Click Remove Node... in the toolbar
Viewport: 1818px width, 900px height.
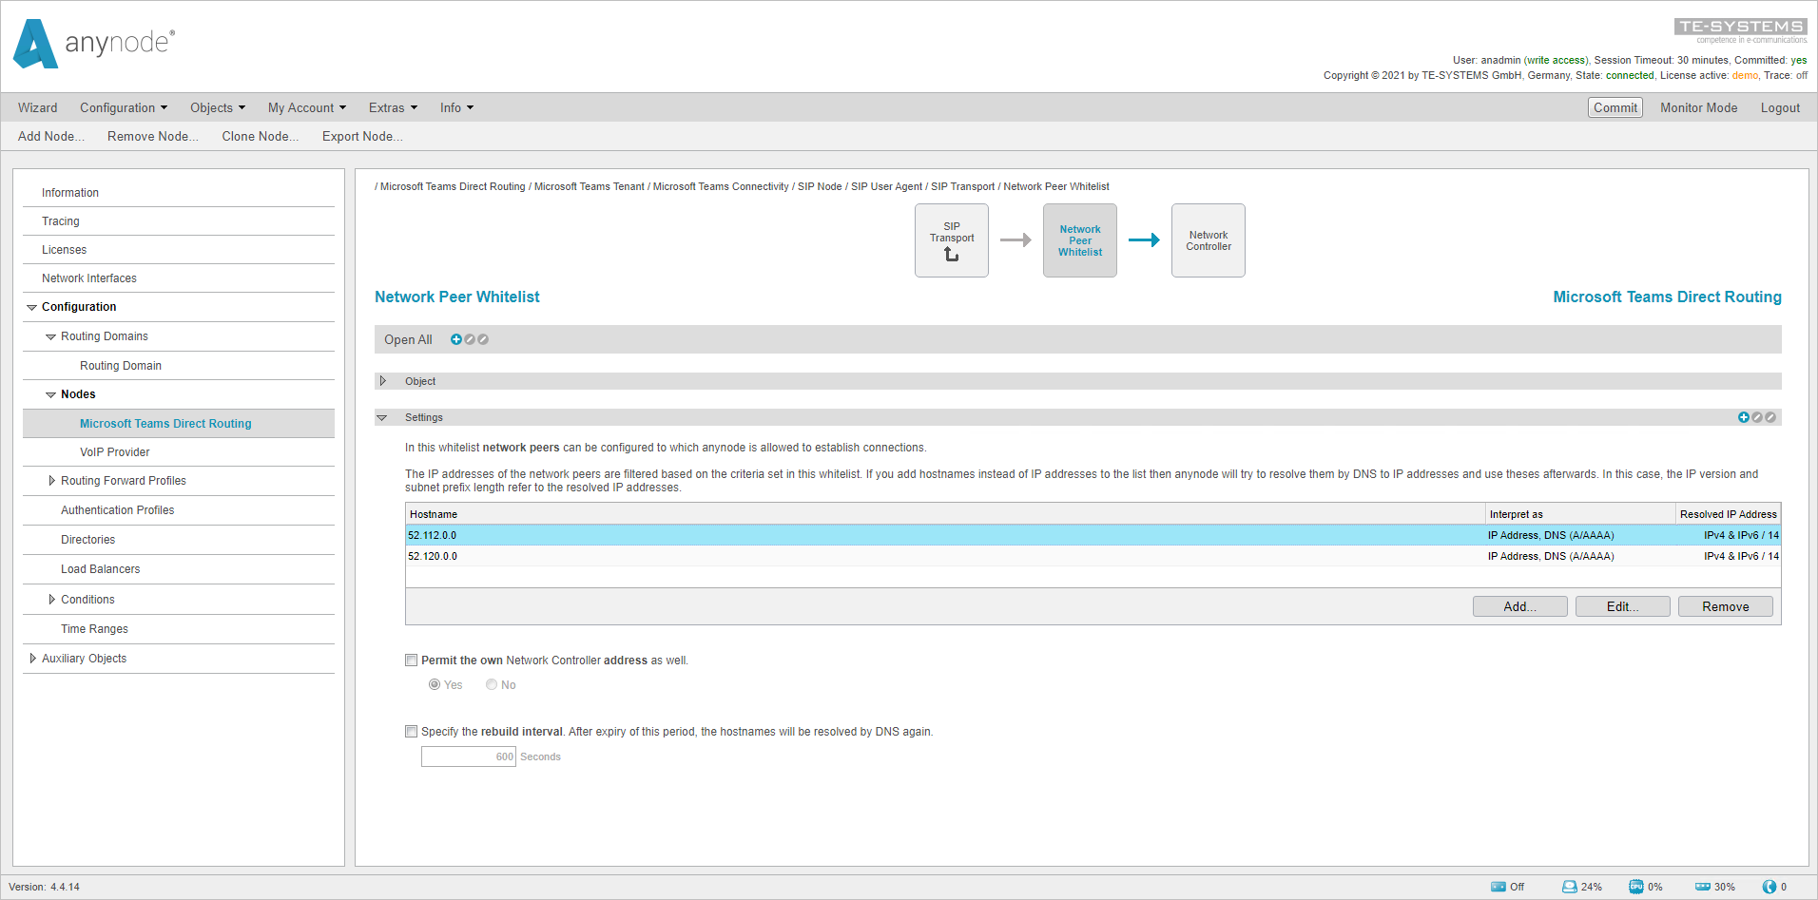coord(153,137)
